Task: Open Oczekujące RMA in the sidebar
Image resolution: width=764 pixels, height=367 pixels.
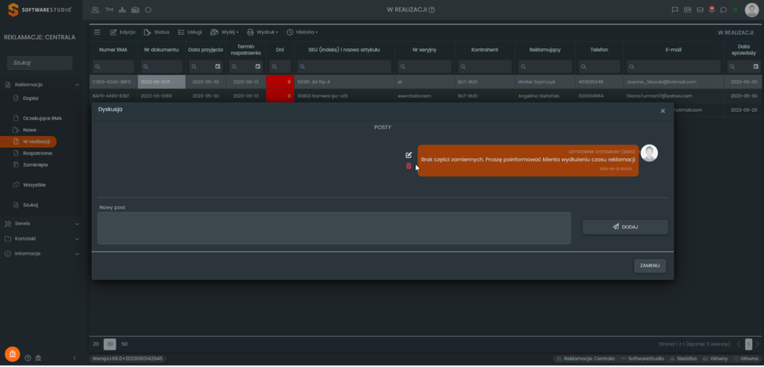Action: click(x=41, y=118)
